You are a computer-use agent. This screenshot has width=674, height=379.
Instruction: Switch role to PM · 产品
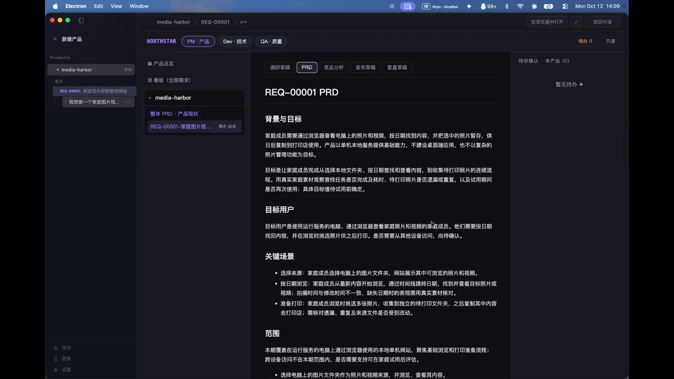(x=198, y=41)
